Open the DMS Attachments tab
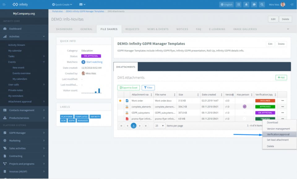297x179 pixels. click(126, 67)
